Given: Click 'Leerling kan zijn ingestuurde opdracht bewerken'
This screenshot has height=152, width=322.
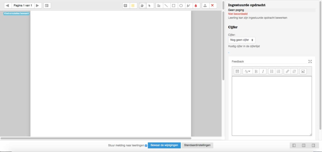Looking at the screenshot, I should click(258, 18).
